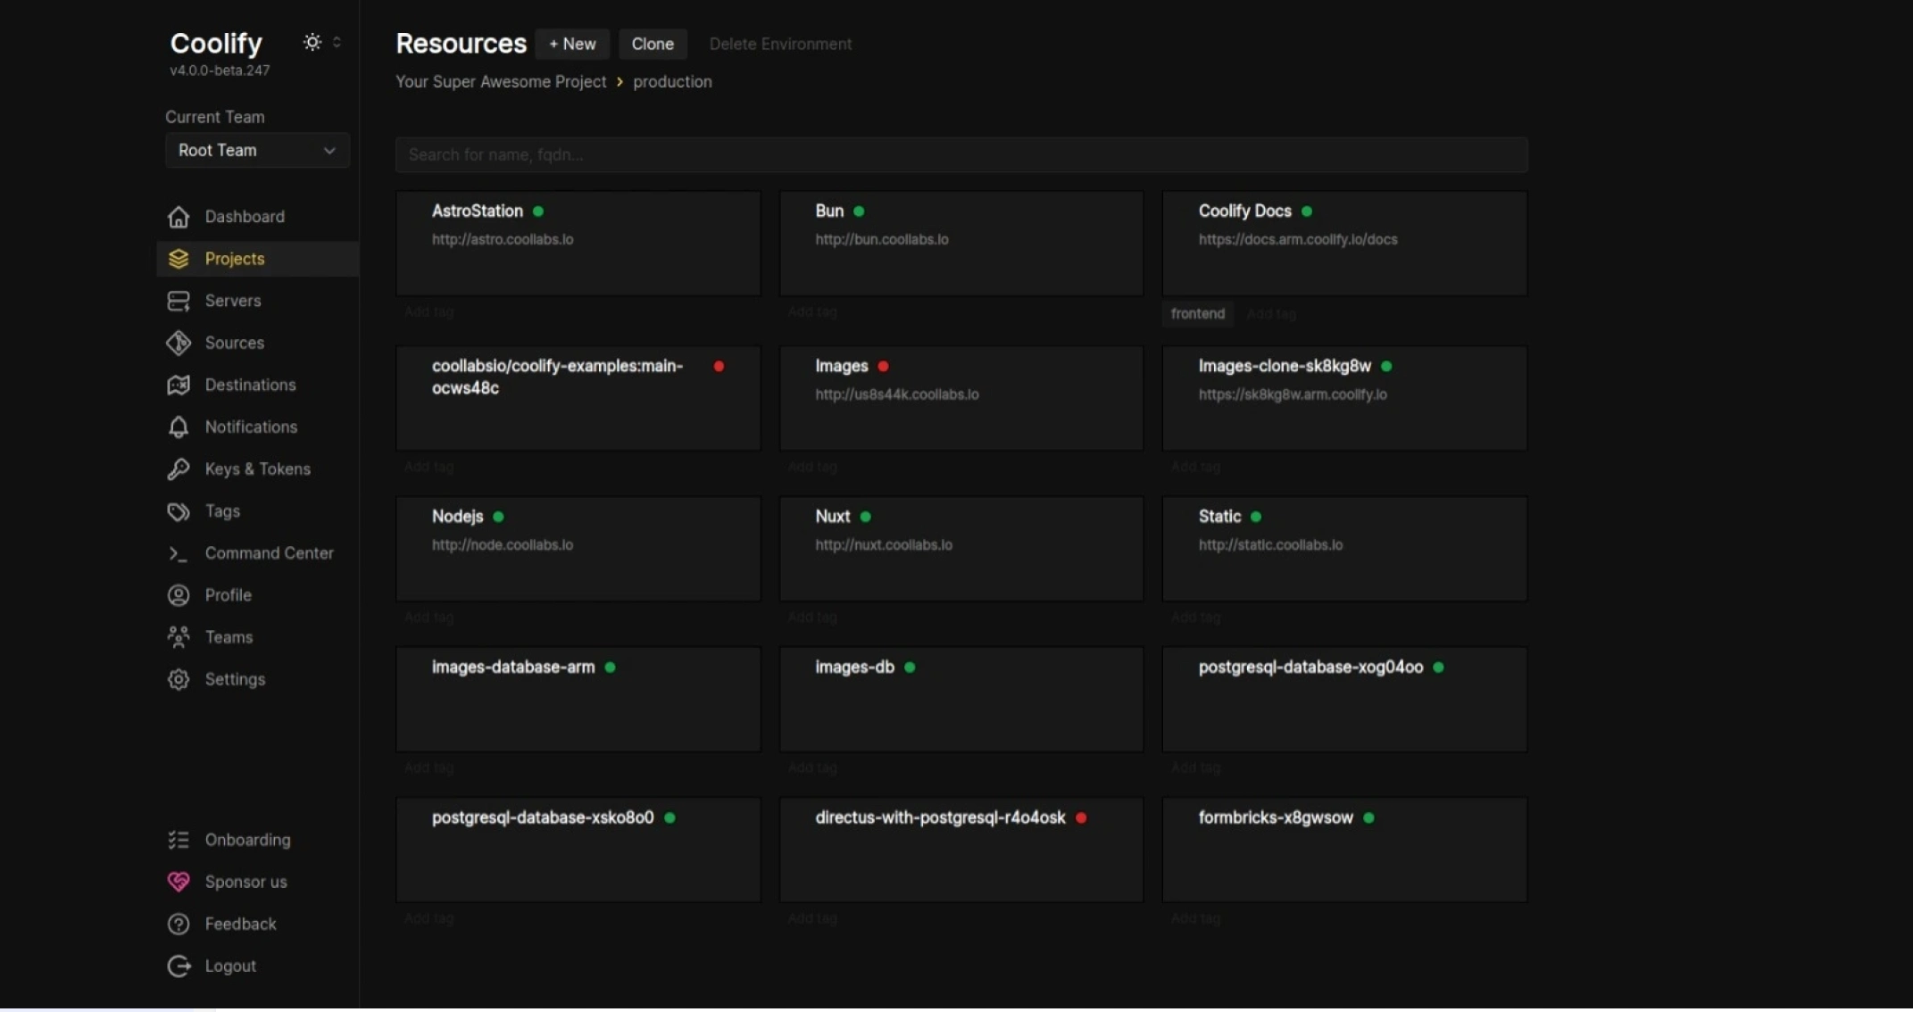Screen dimensions: 1913x1012
Task: Click the Dashboard home icon
Action: pyautogui.click(x=179, y=217)
